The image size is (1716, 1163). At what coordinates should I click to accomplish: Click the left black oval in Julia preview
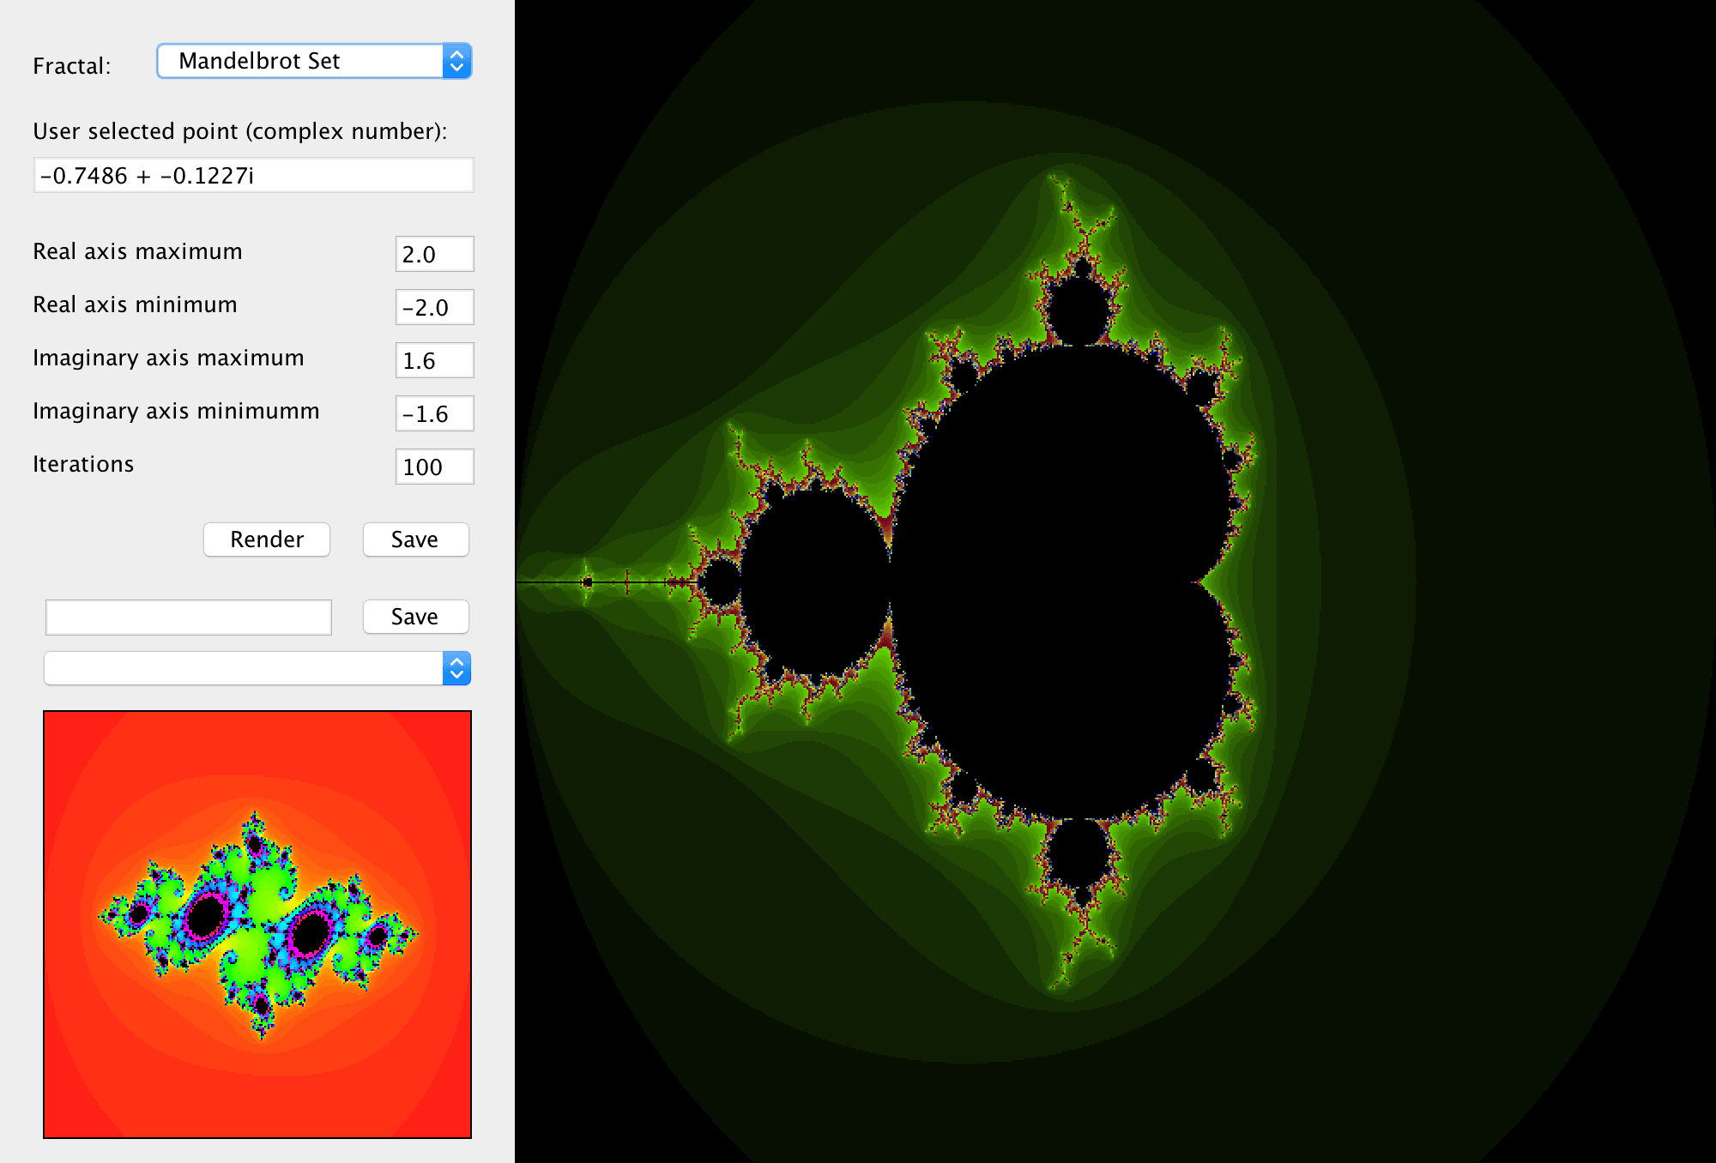[206, 915]
